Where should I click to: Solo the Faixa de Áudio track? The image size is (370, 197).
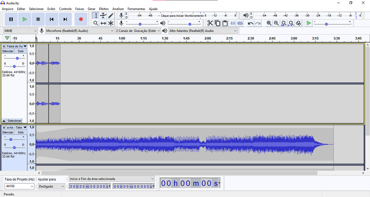21,51
